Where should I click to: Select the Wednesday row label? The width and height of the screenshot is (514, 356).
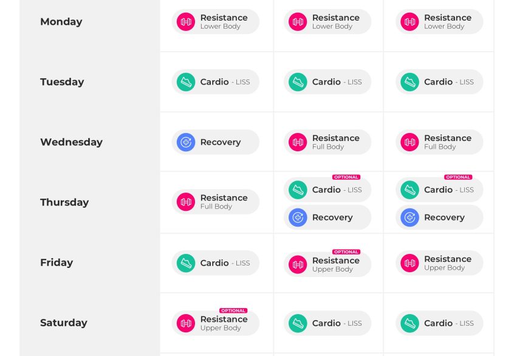click(x=72, y=142)
